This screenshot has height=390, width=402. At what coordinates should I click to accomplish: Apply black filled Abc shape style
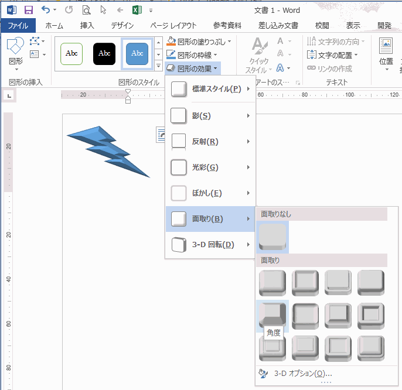click(104, 53)
